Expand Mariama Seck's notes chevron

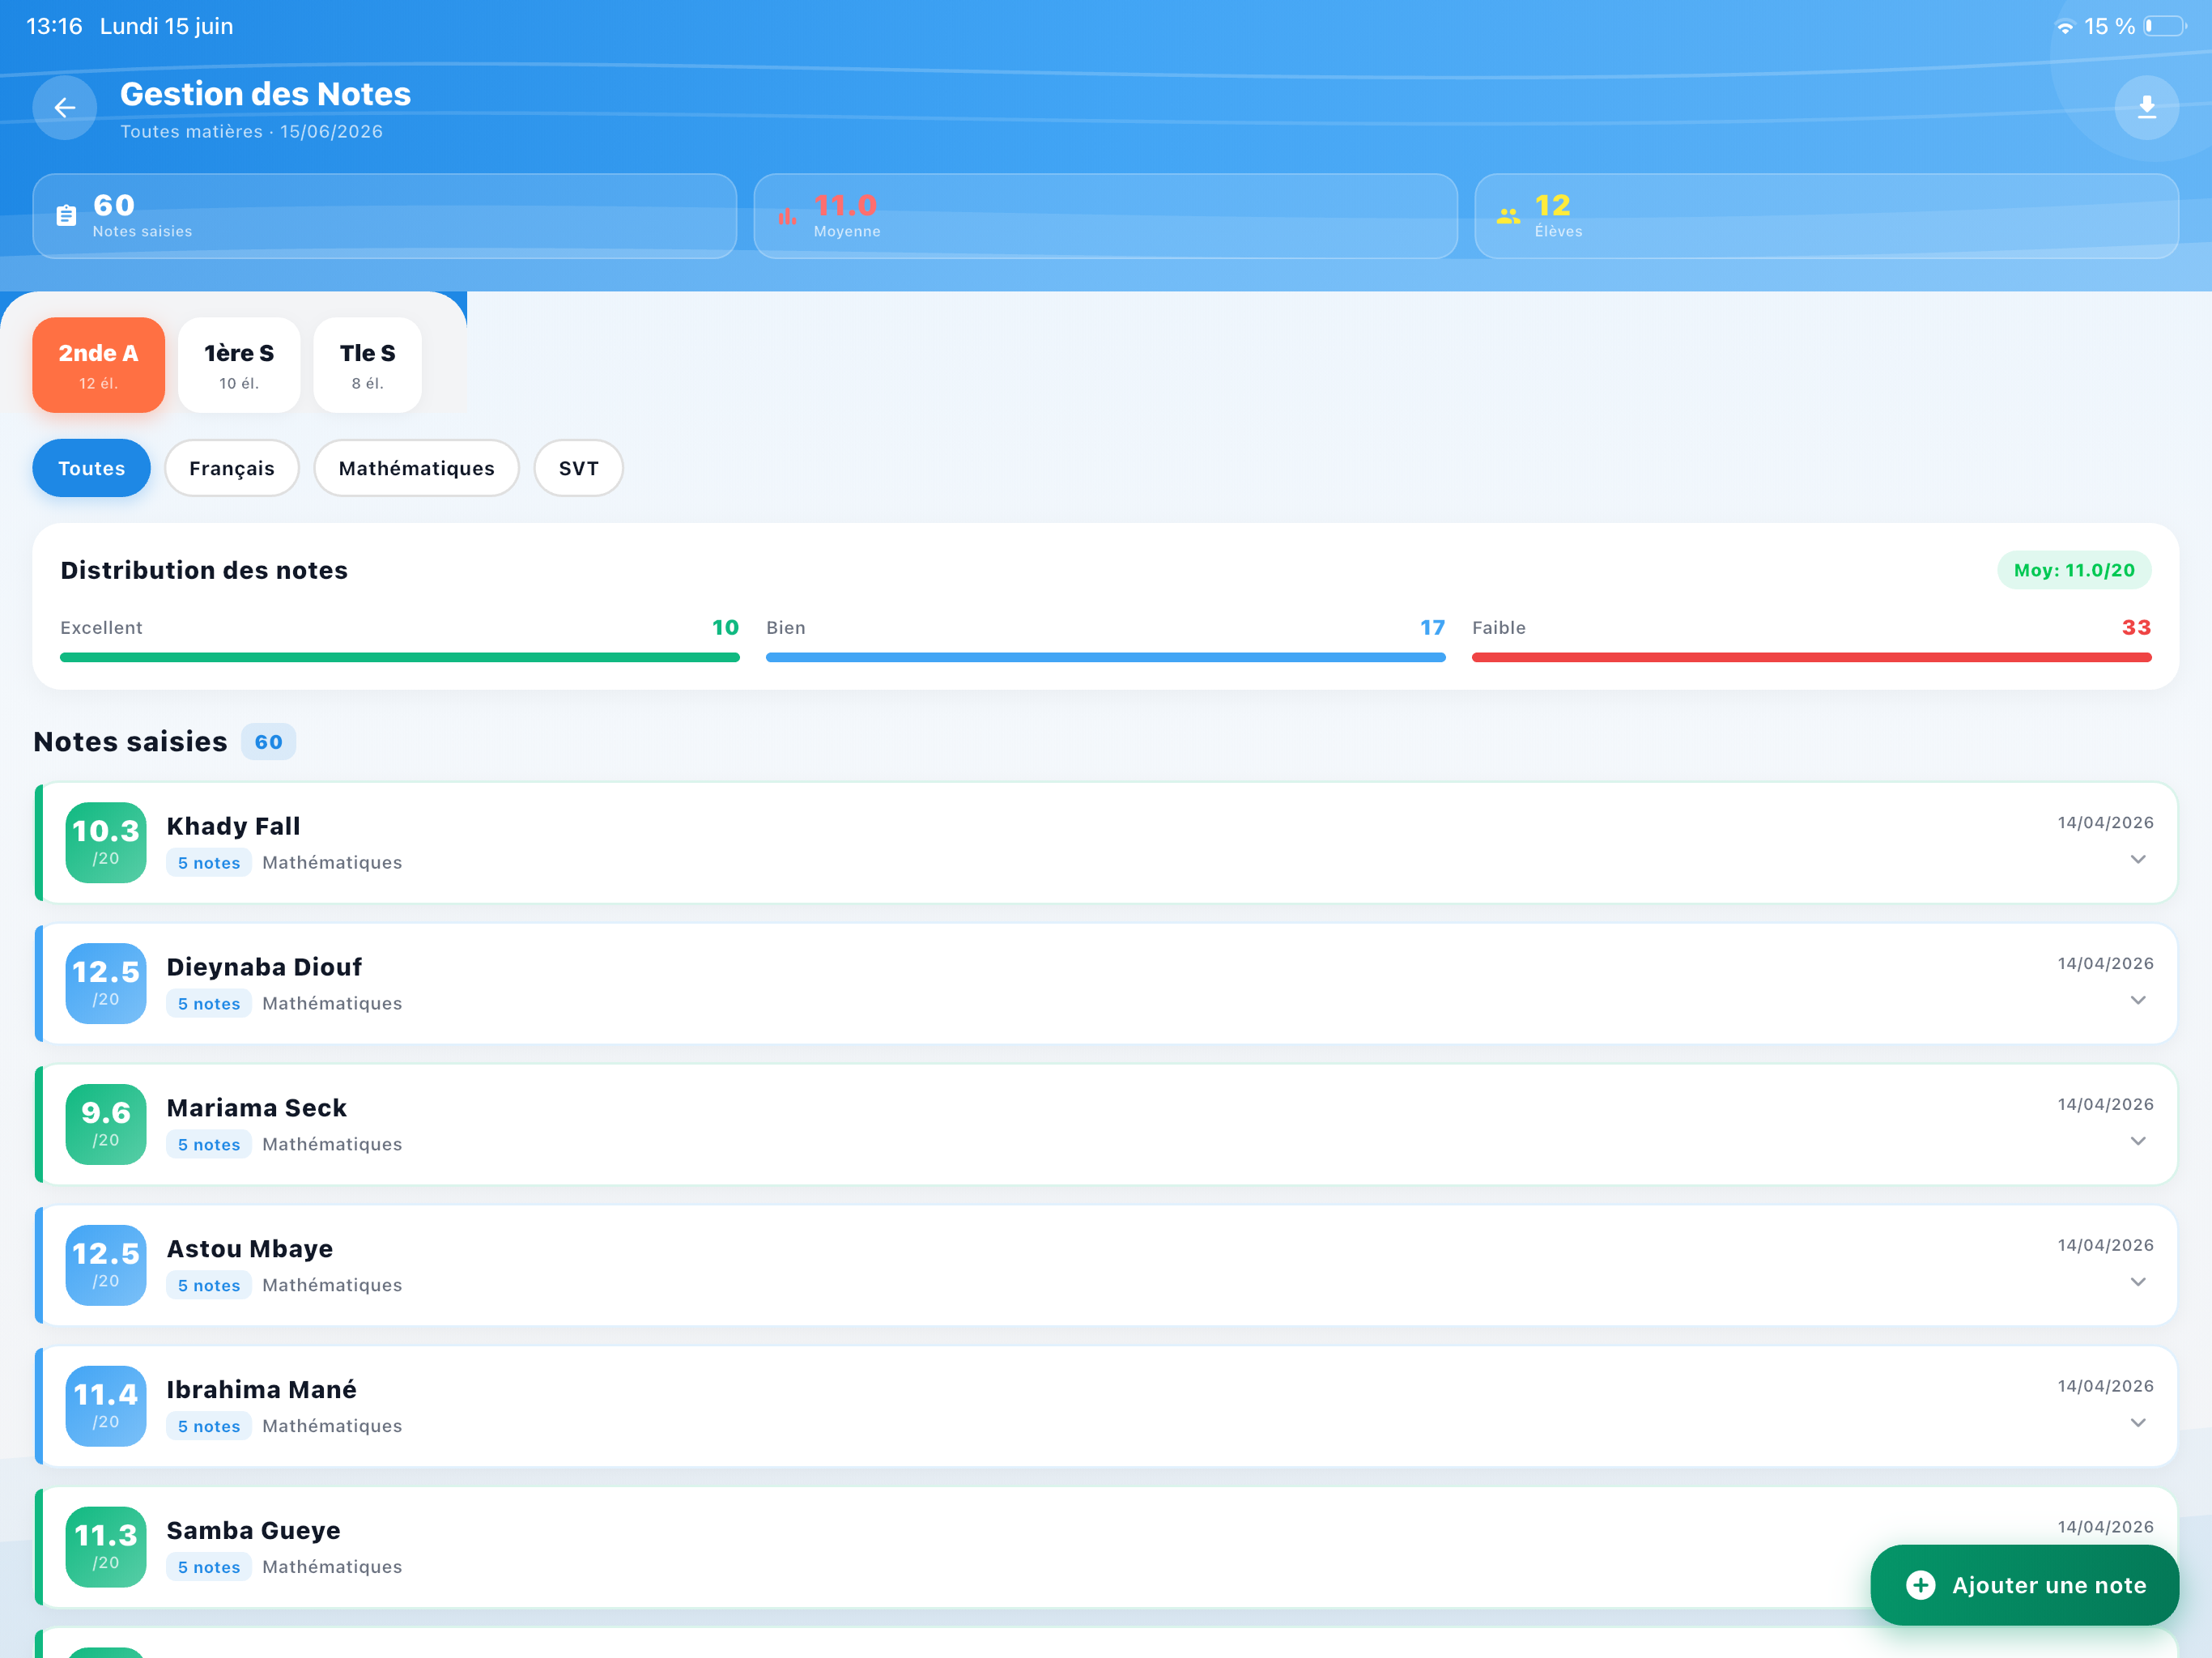[x=2137, y=1142]
